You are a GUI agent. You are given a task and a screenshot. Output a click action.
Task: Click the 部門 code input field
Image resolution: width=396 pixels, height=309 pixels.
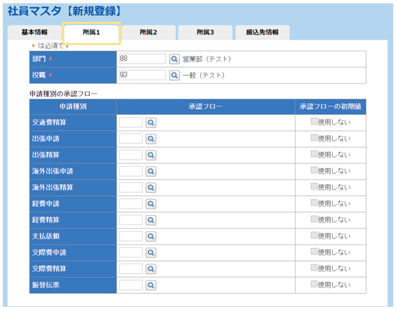point(142,59)
